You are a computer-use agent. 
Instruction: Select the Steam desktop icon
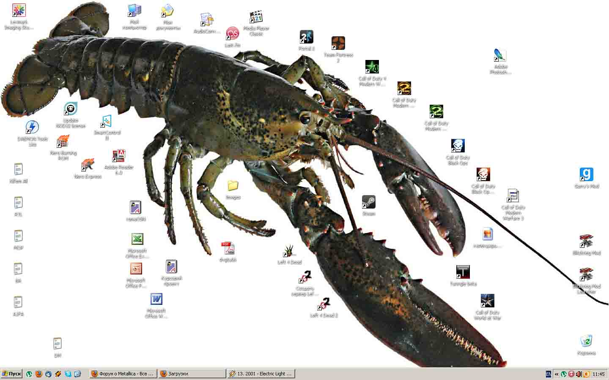[368, 203]
